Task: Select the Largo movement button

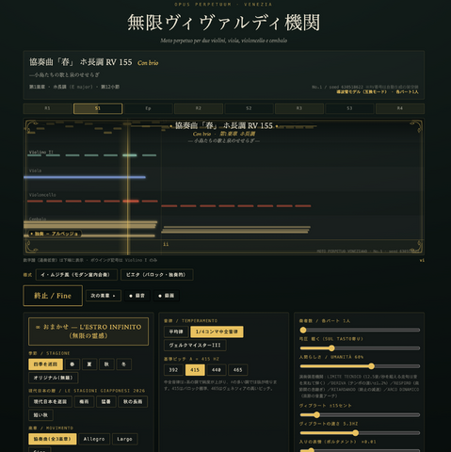Action: coord(124,439)
